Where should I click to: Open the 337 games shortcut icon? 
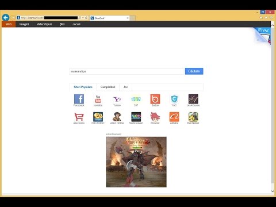pyautogui.click(x=136, y=99)
